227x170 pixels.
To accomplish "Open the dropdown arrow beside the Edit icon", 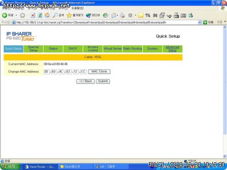I will (135, 15).
